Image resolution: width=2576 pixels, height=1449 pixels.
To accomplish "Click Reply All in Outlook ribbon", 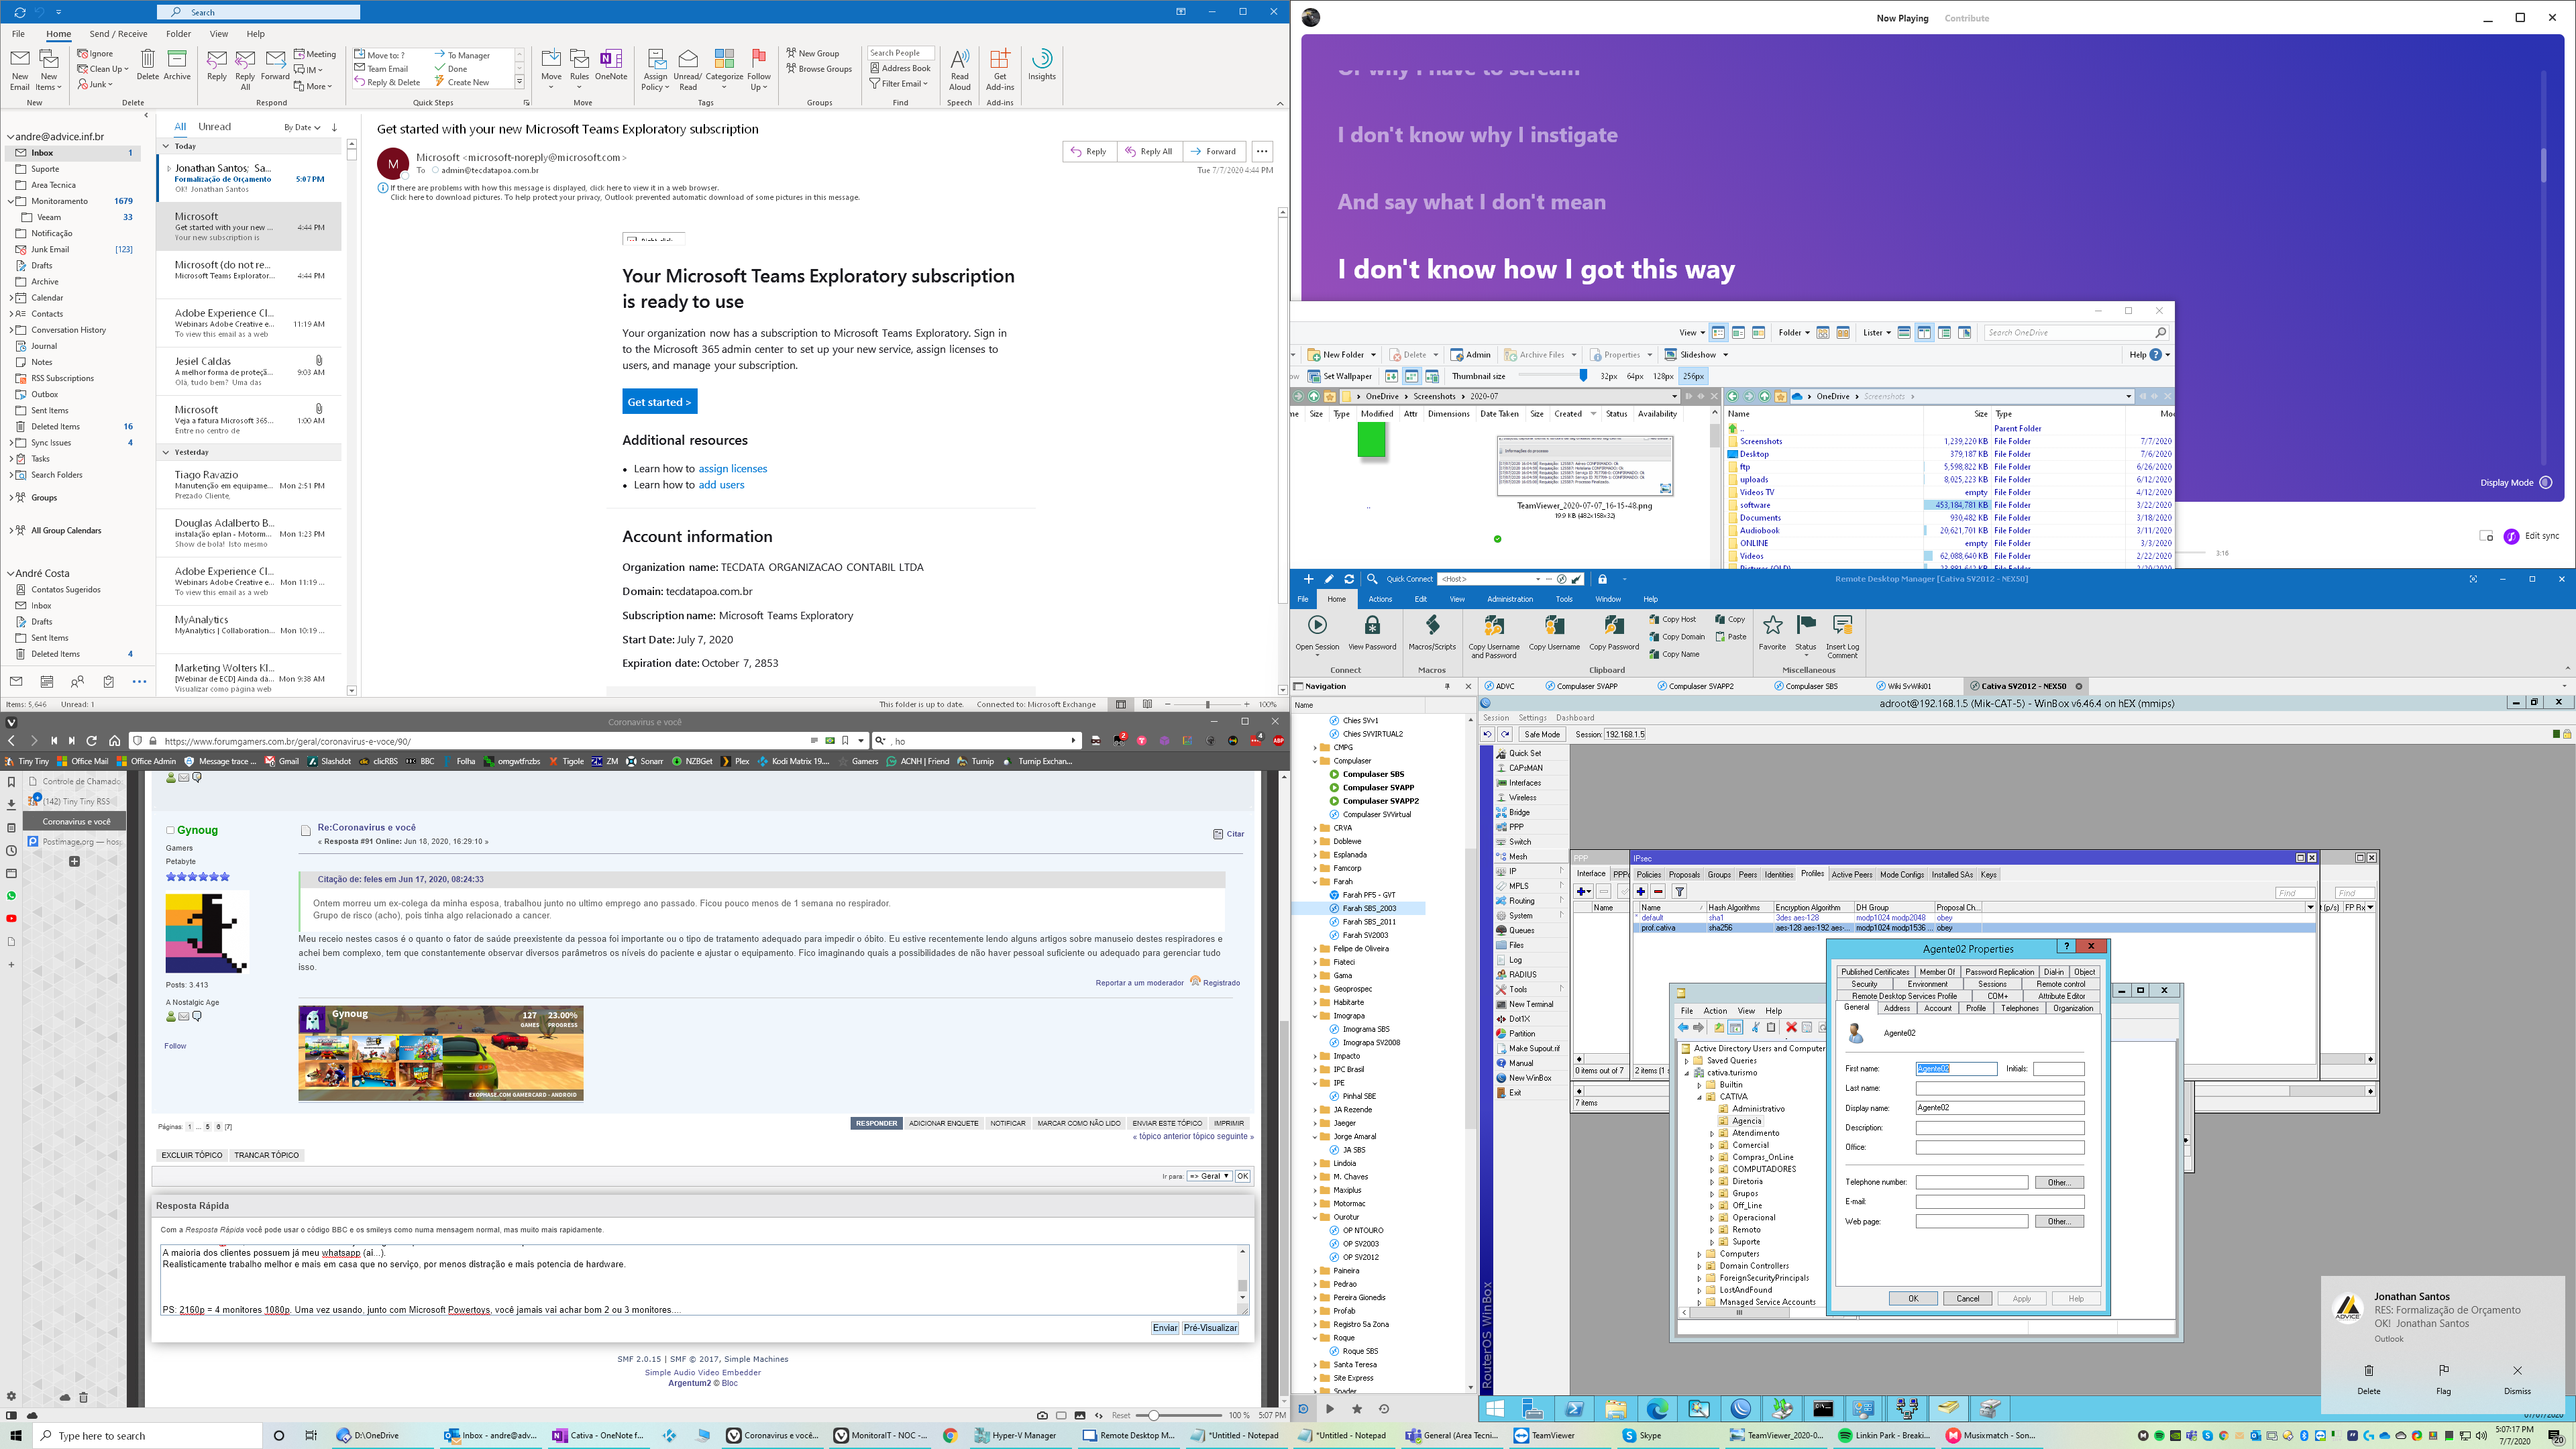I will 245,69.
